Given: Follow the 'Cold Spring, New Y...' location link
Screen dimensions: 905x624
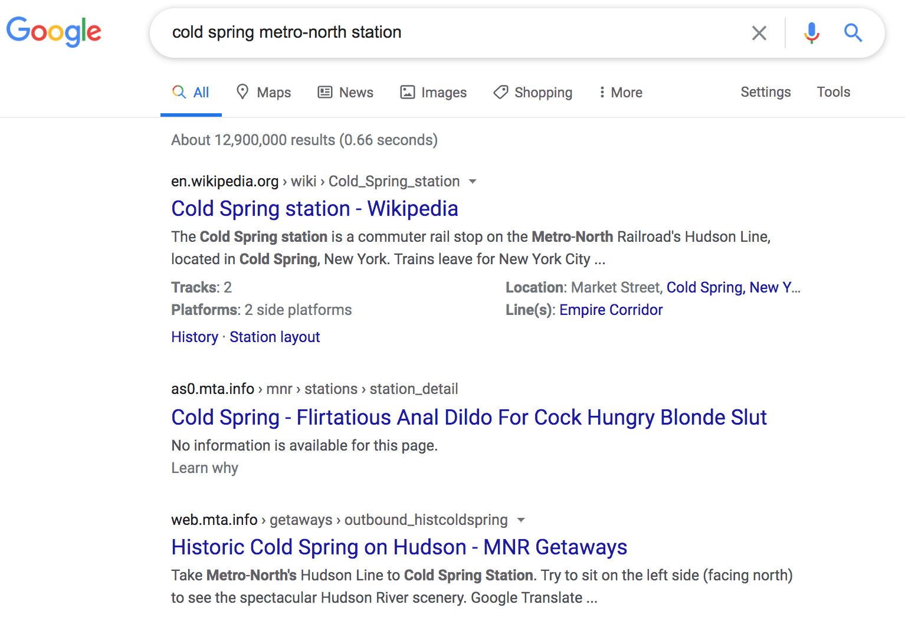Looking at the screenshot, I should [733, 287].
